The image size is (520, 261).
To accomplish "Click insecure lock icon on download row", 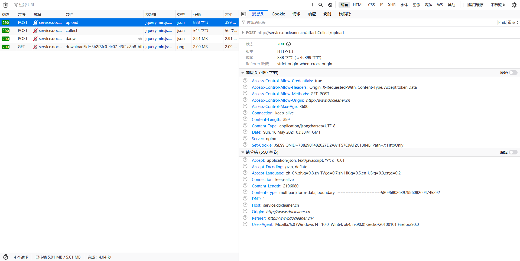I will [35, 47].
